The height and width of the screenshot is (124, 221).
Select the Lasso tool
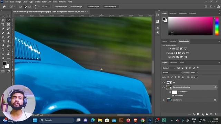(3, 20)
